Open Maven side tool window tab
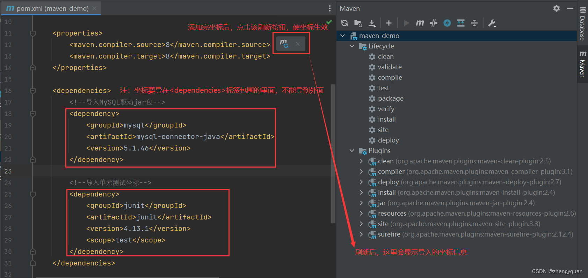The height and width of the screenshot is (278, 588). tap(582, 64)
